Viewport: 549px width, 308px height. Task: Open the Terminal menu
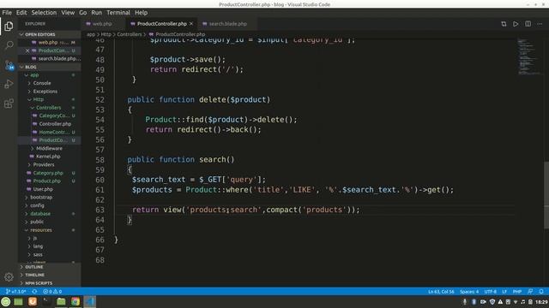tap(118, 13)
